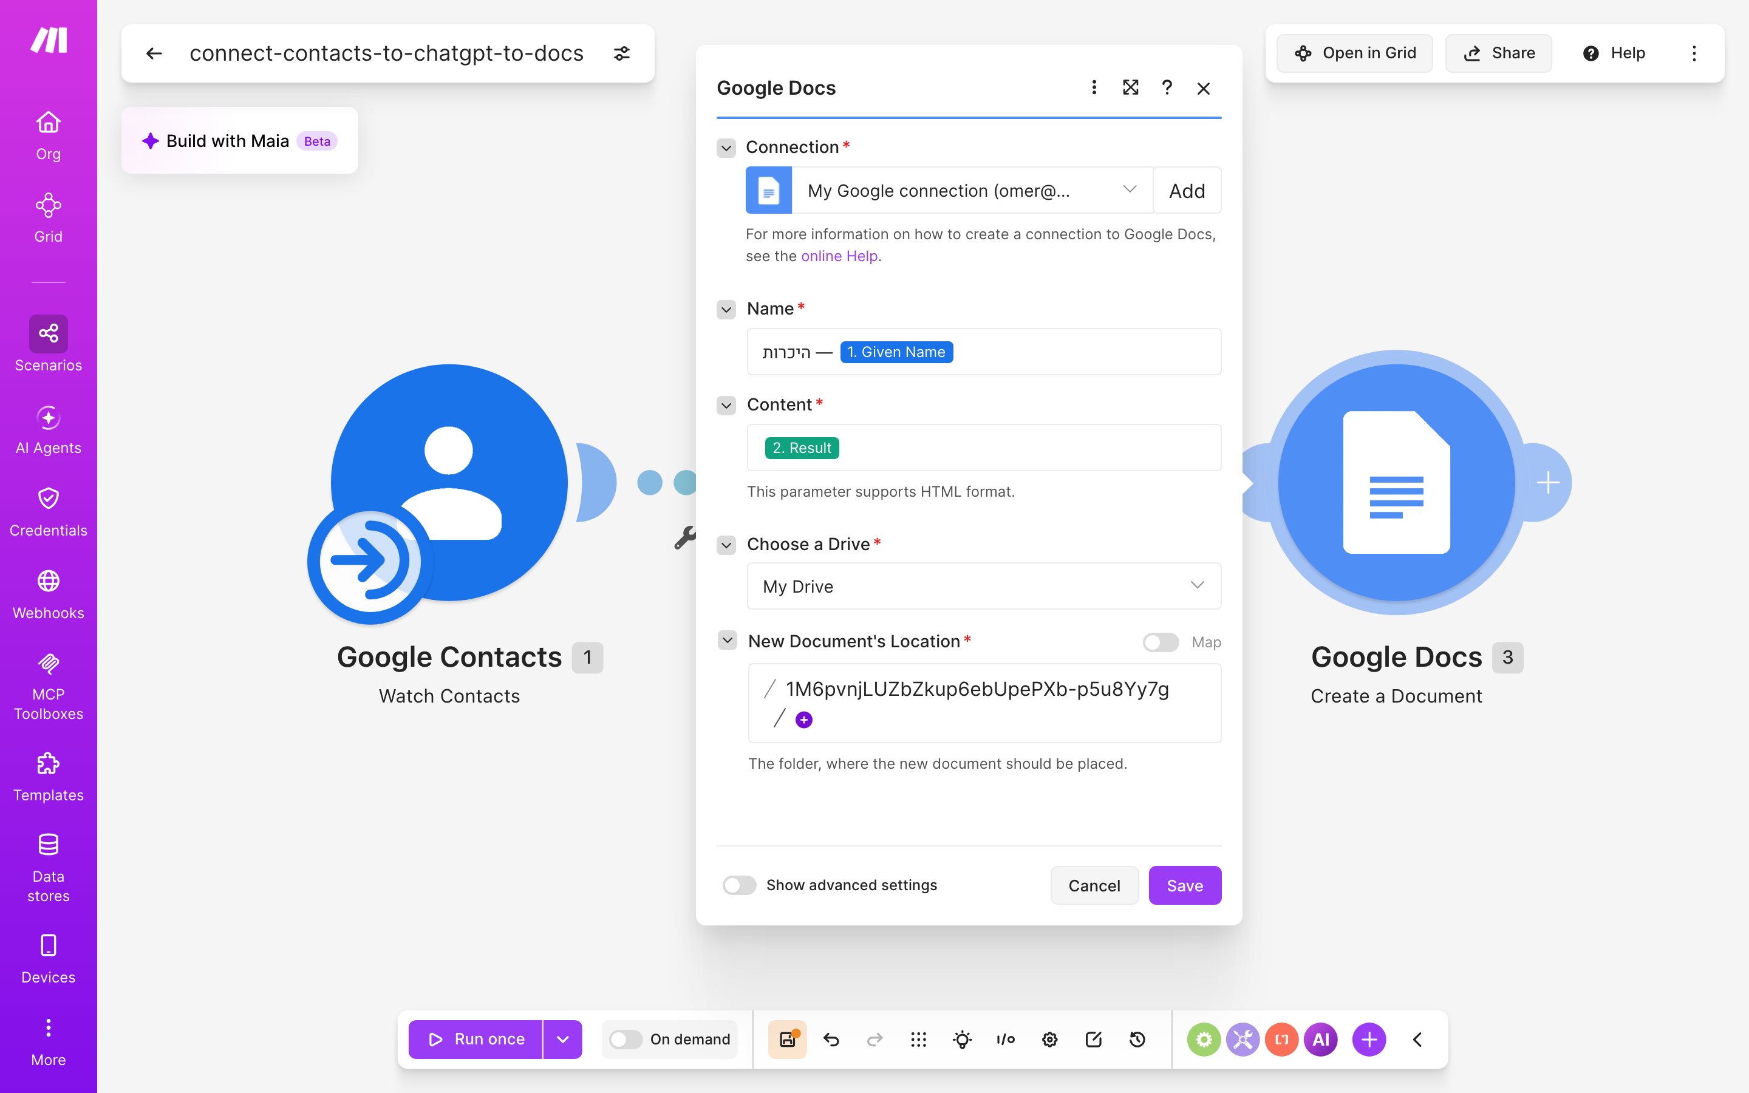Select the Google Contacts module

point(449,483)
